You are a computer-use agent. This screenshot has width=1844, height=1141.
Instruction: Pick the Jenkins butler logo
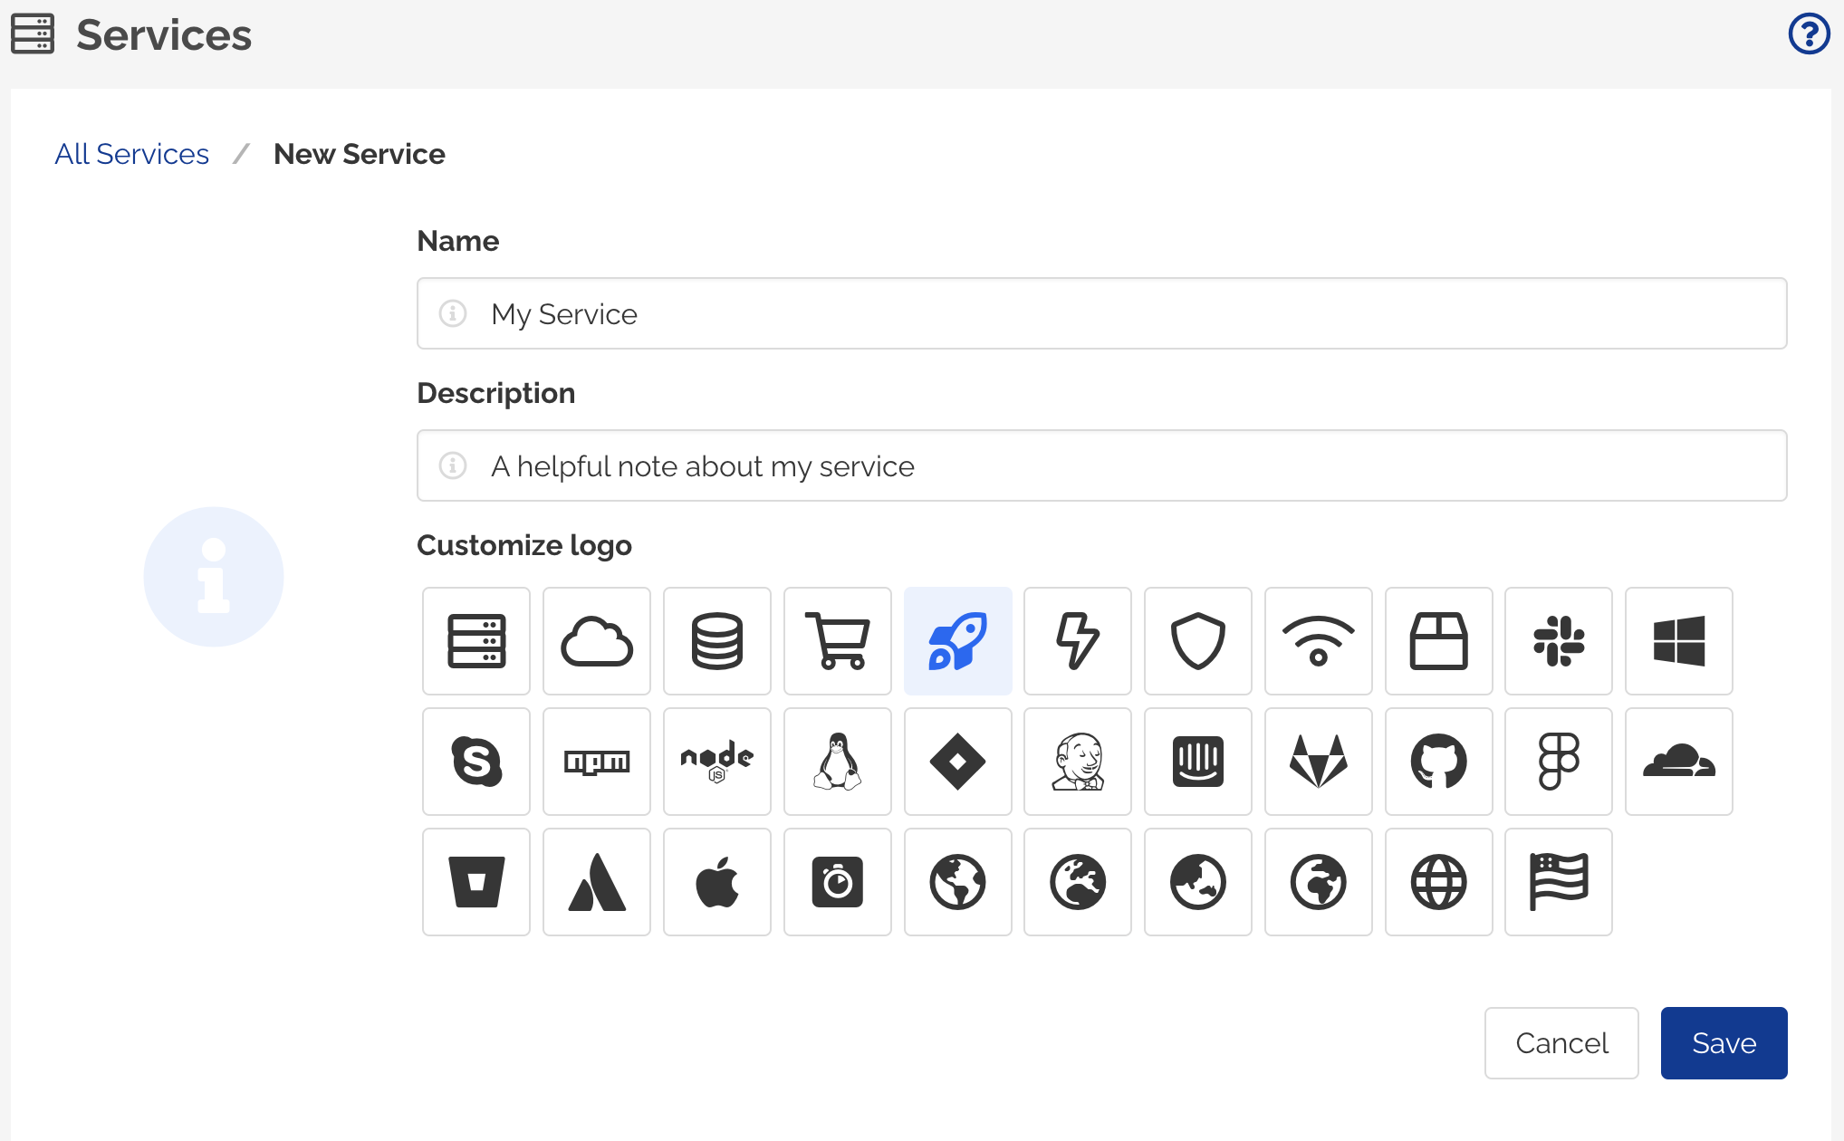tap(1077, 762)
